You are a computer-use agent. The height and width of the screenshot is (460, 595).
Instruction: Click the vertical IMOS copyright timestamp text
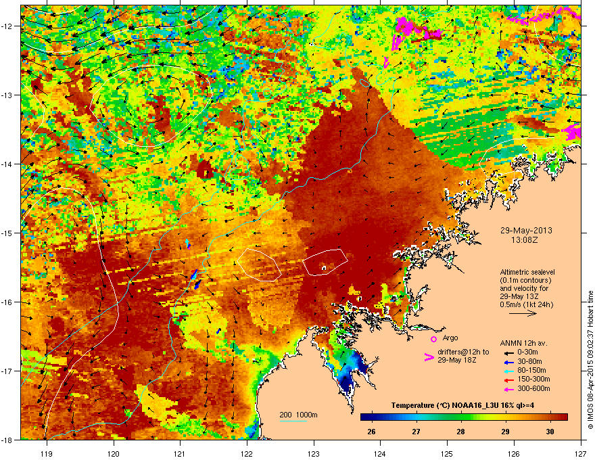590,360
